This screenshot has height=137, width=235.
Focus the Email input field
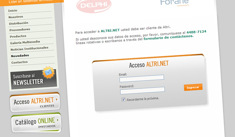pyautogui.click(x=142, y=78)
